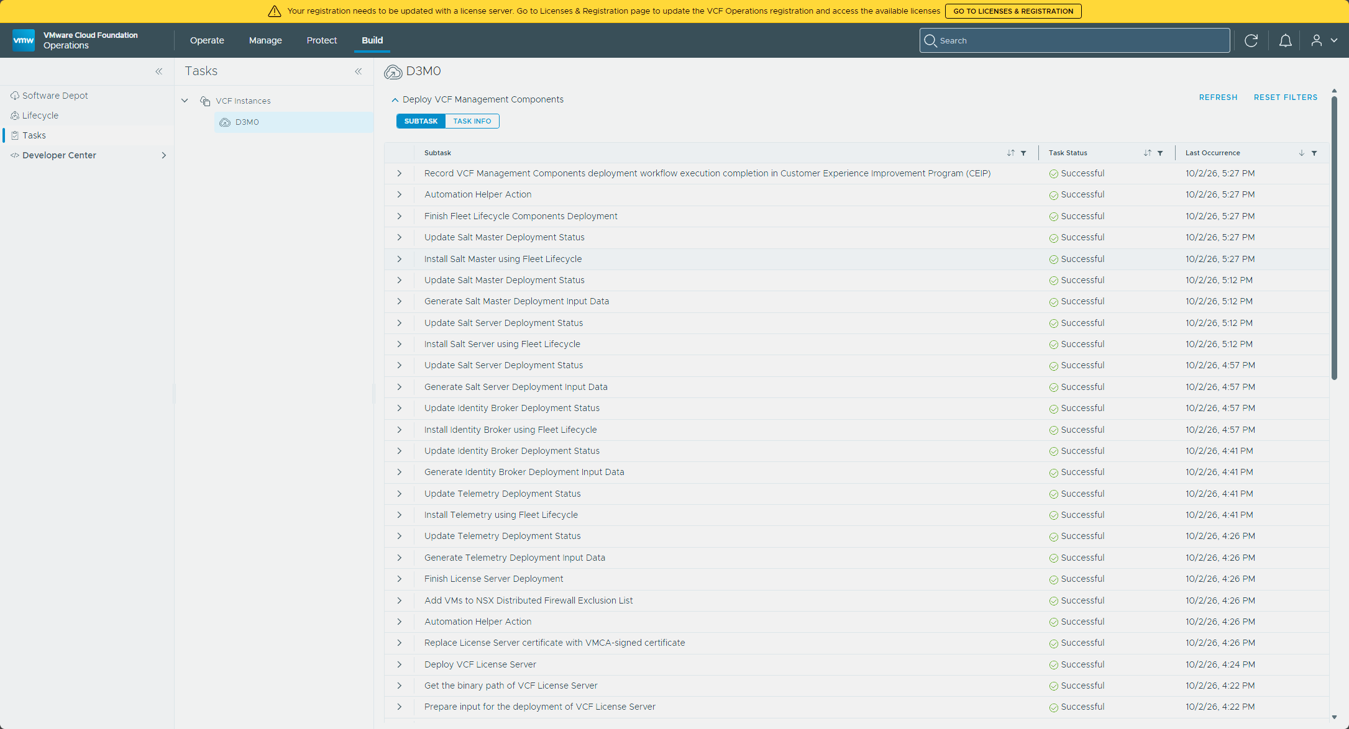The height and width of the screenshot is (729, 1349).
Task: Click the Subtask column sort icon
Action: pyautogui.click(x=1011, y=153)
